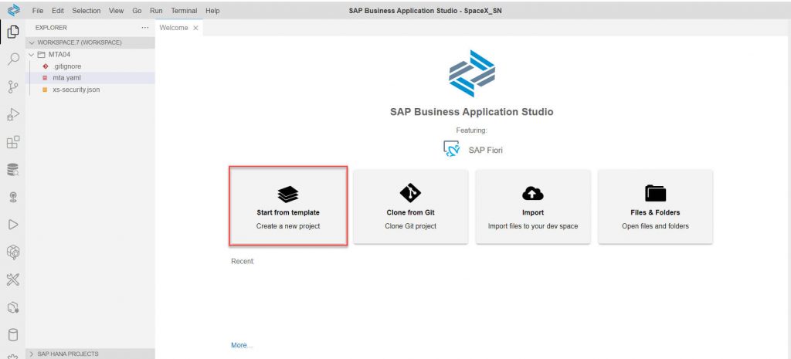Image resolution: width=791 pixels, height=359 pixels.
Task: Click the SAP Fiori icon
Action: (451, 149)
